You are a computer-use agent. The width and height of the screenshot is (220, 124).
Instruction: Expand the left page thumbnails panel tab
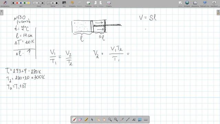point(1,12)
